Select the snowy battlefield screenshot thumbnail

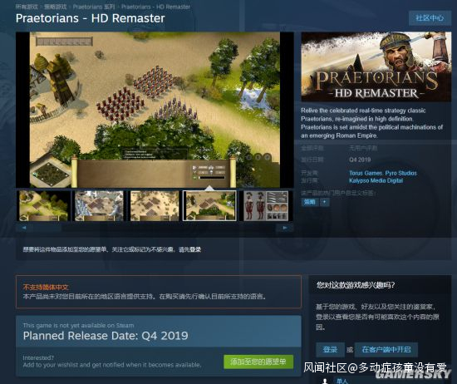coord(99,205)
